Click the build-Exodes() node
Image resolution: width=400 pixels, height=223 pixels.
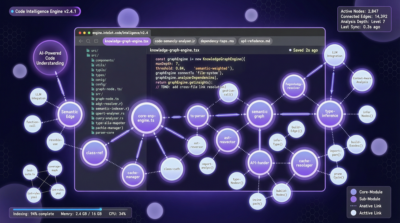click(356, 144)
